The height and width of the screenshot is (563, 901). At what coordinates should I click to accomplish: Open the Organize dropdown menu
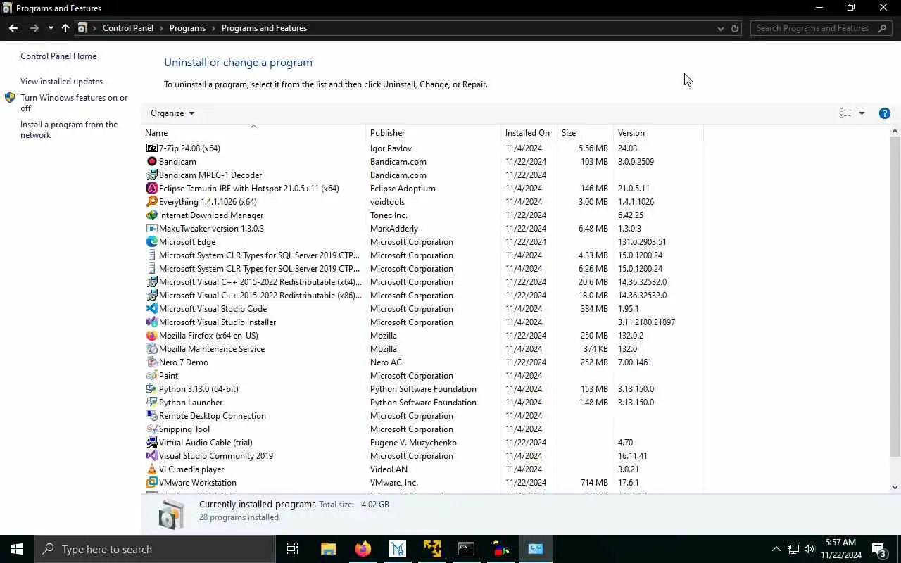coord(172,113)
